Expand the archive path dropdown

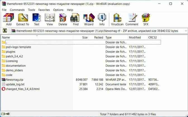[185, 31]
